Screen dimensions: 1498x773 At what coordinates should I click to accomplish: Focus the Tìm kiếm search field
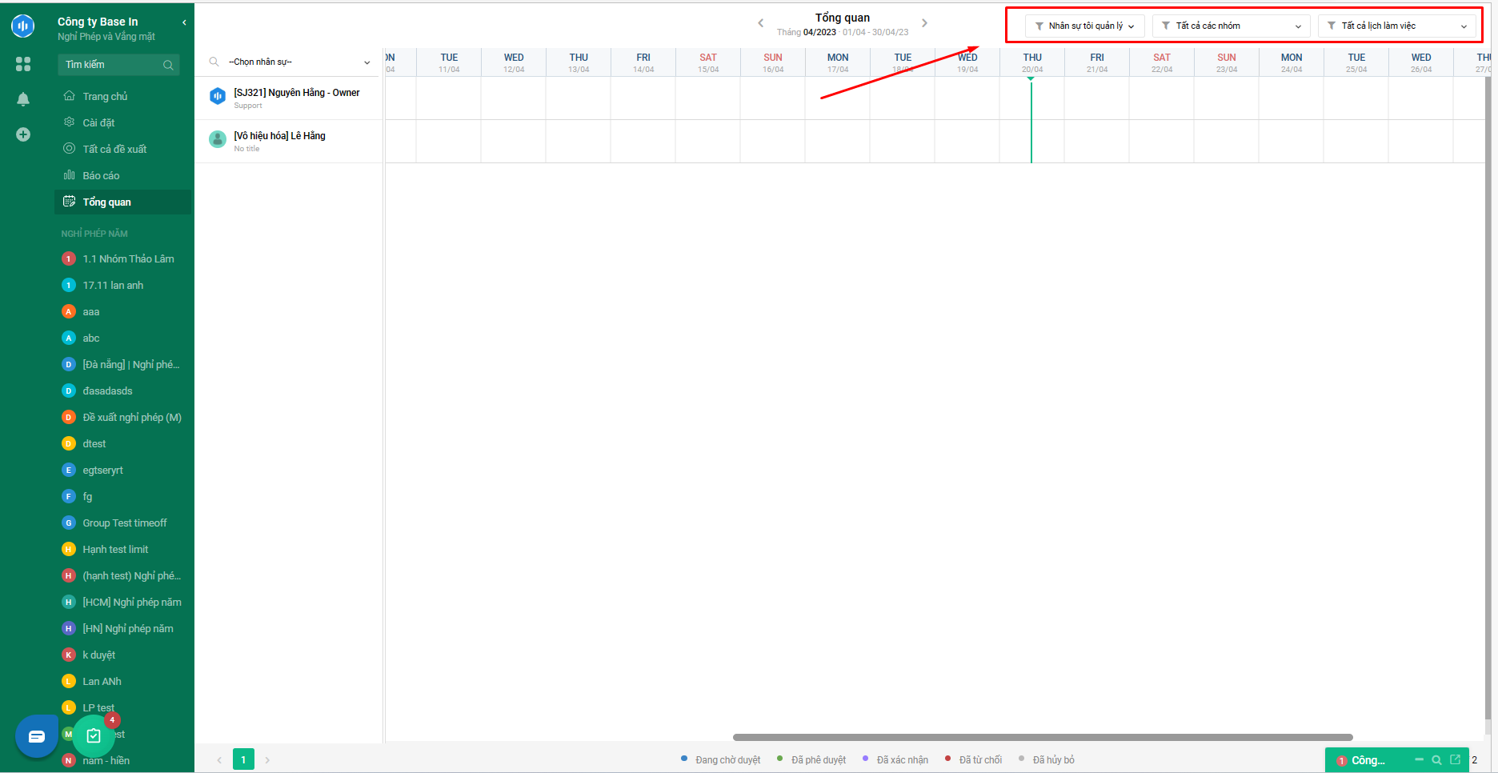coord(118,65)
